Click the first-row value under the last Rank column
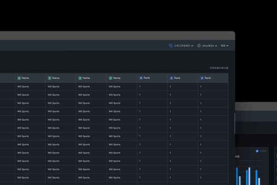 201,86
